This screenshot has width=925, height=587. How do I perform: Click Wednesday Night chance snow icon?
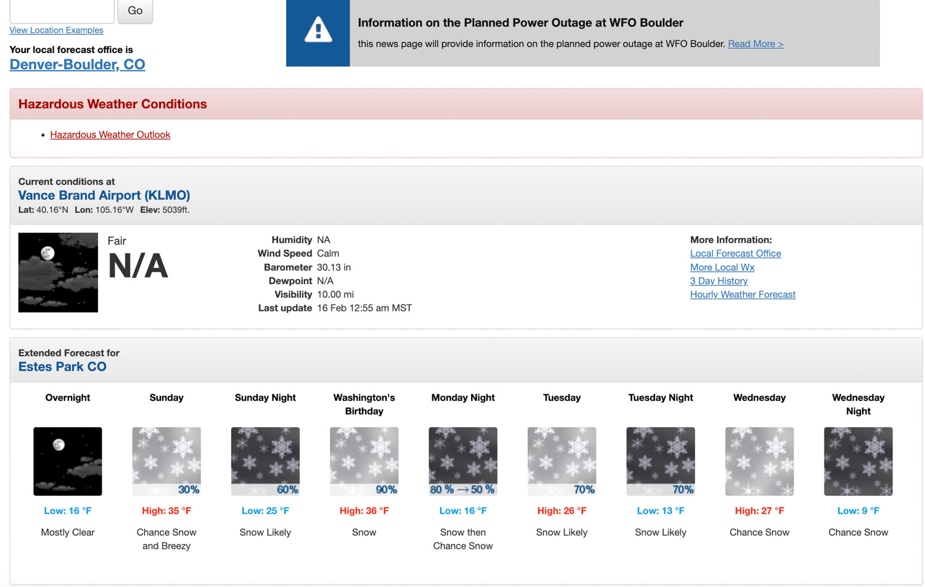pos(858,461)
